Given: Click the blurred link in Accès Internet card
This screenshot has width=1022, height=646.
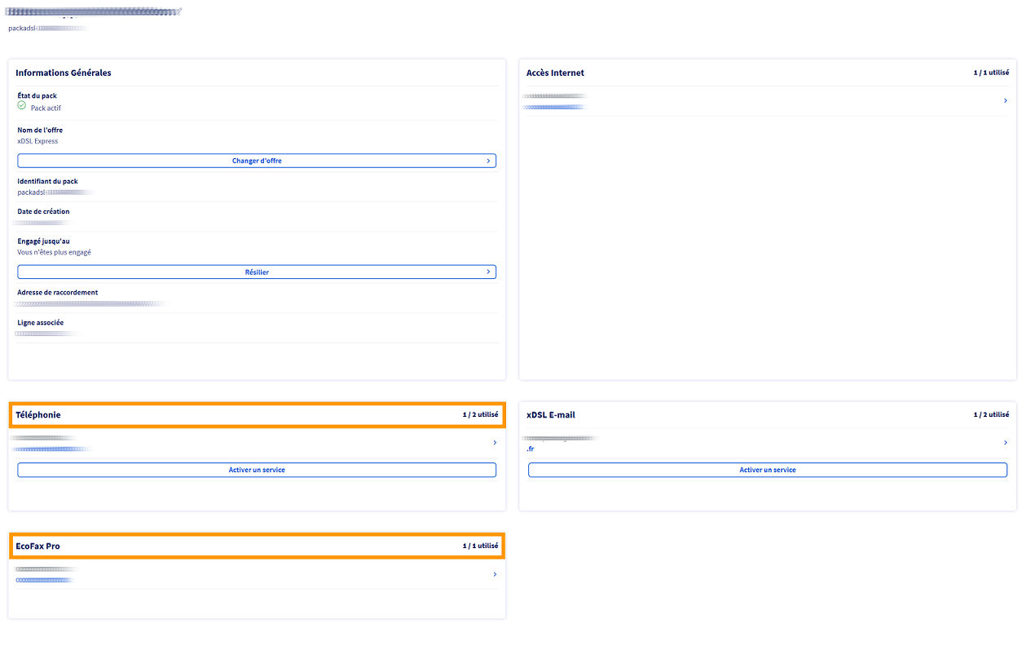Looking at the screenshot, I should pyautogui.click(x=554, y=107).
